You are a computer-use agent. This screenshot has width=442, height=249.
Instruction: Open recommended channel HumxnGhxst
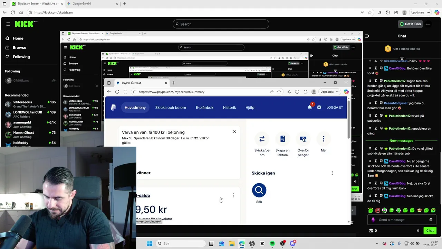point(30,134)
